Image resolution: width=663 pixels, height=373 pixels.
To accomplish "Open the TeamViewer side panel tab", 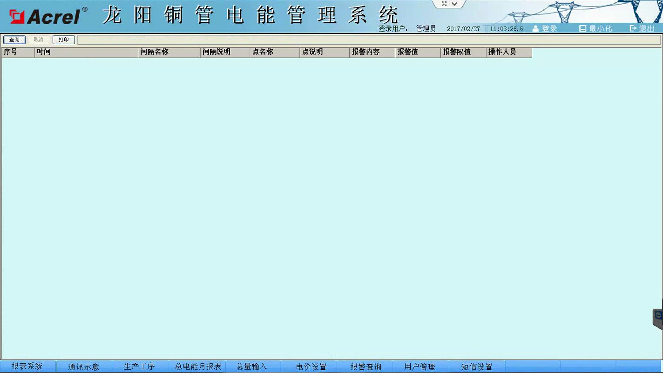I will pos(658,316).
